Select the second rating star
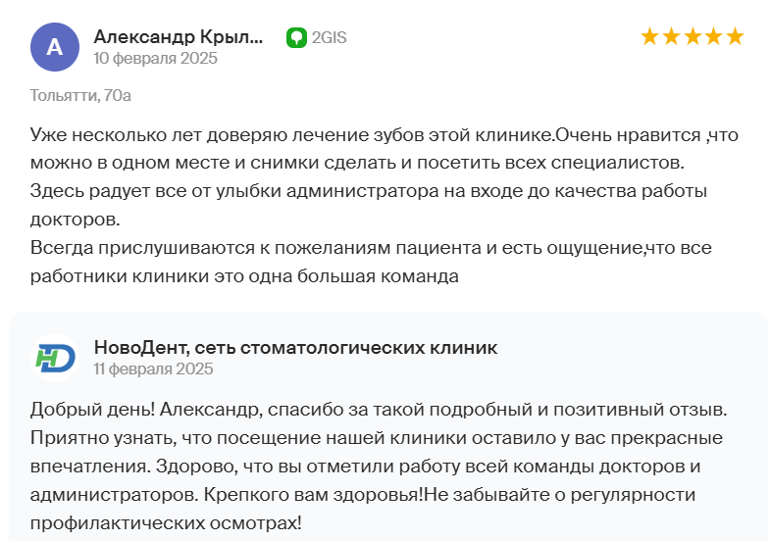The height and width of the screenshot is (541, 770). [671, 37]
